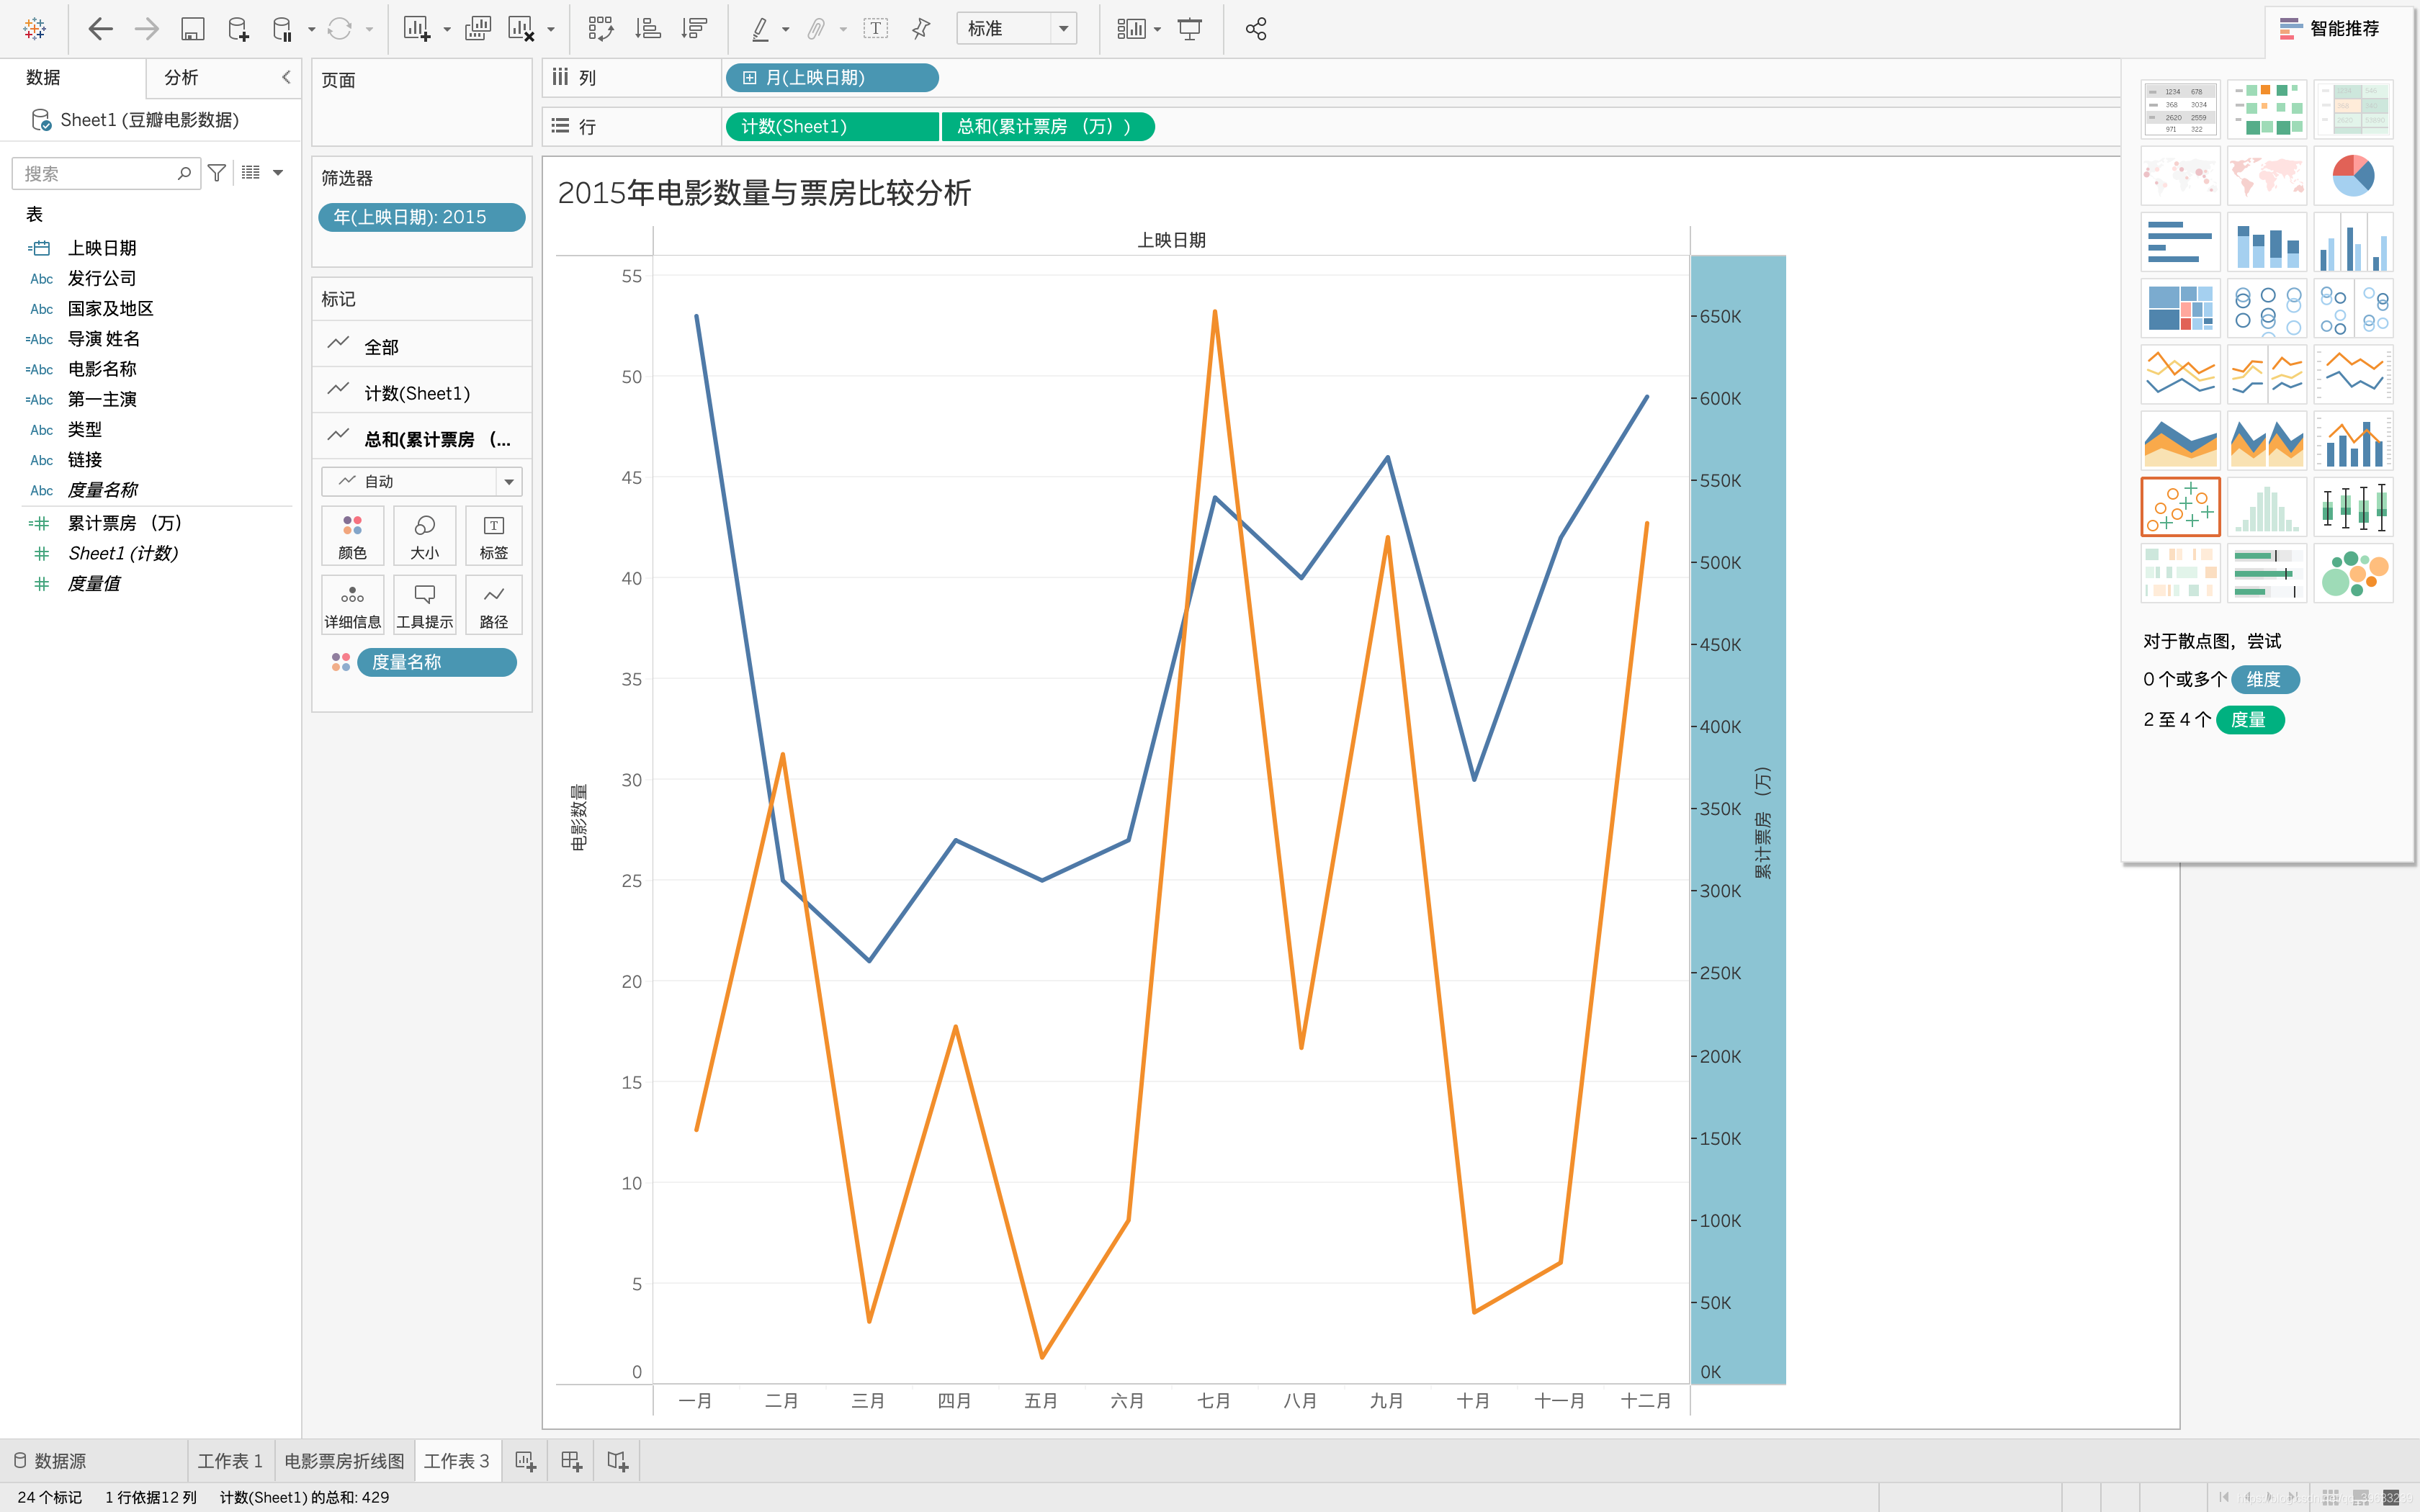Toggle the 智能推荐 Show Me panel

coord(2330,29)
